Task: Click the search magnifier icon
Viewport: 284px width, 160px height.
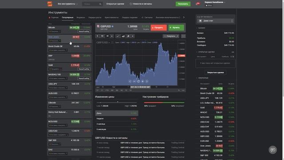Action: pos(100,4)
